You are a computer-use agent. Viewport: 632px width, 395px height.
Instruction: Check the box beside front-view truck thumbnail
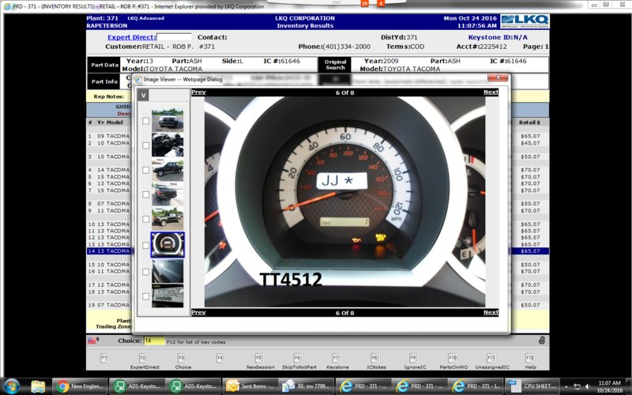145,121
